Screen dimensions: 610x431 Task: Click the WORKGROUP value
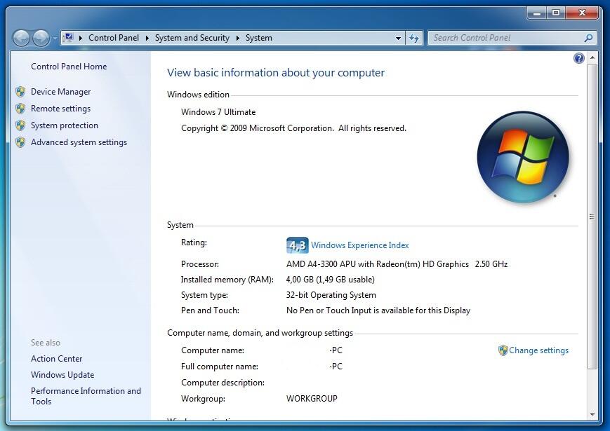tap(312, 399)
